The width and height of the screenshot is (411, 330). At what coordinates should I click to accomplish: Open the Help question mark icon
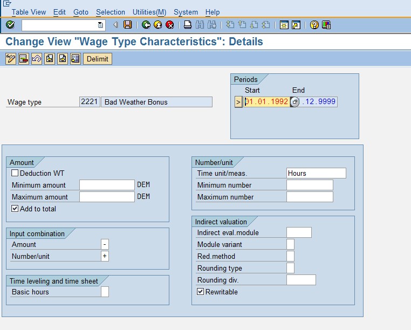314,25
